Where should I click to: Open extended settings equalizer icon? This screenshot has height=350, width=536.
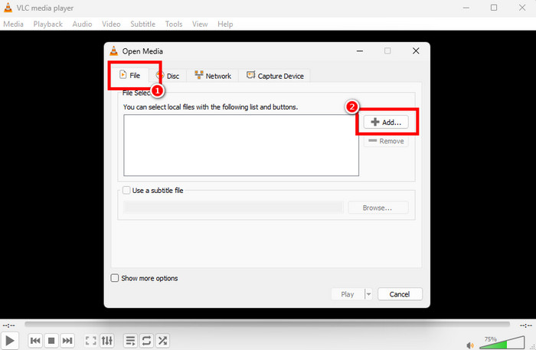tap(107, 341)
